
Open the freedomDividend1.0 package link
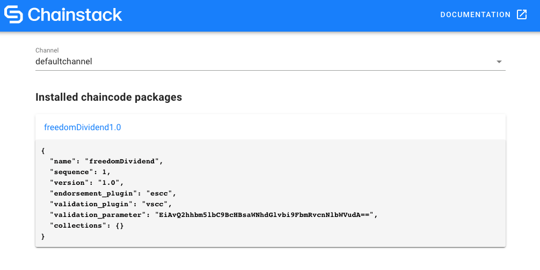(83, 127)
